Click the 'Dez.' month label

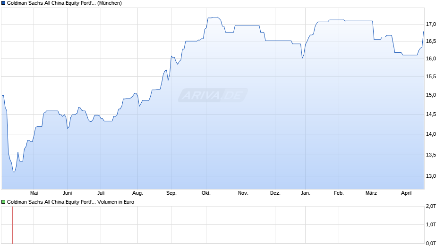coord(275,193)
